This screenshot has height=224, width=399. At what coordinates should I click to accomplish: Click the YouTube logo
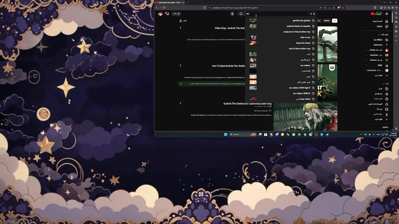(x=377, y=14)
